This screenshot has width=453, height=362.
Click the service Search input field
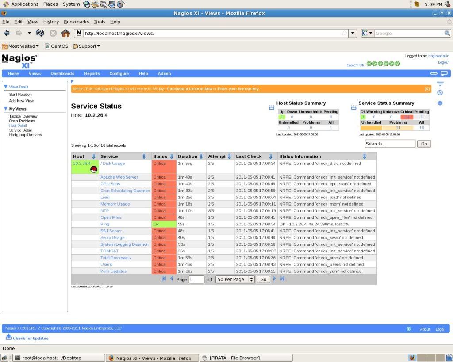point(389,144)
